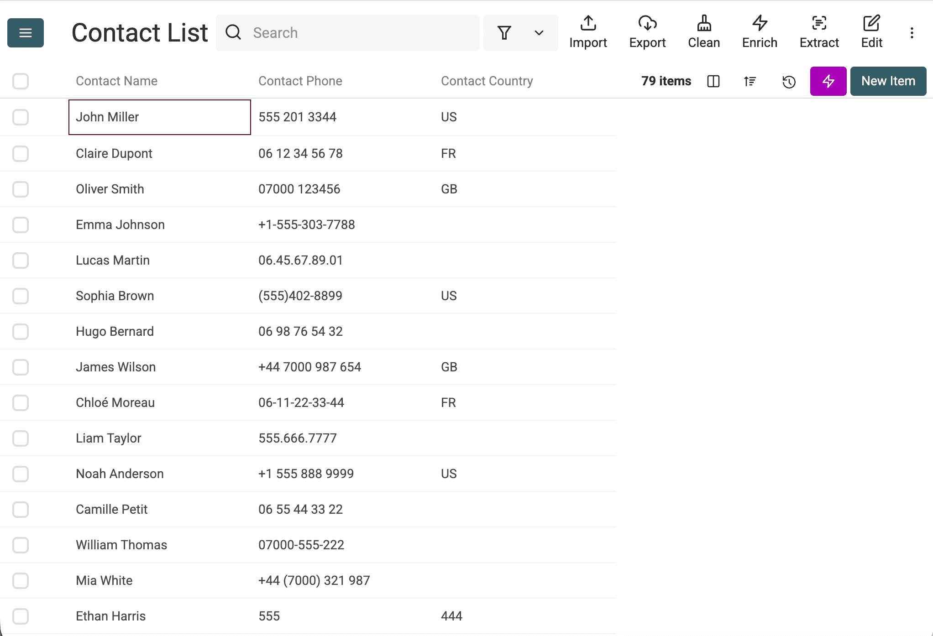Launch the Clean data tool
933x636 pixels.
click(x=703, y=32)
